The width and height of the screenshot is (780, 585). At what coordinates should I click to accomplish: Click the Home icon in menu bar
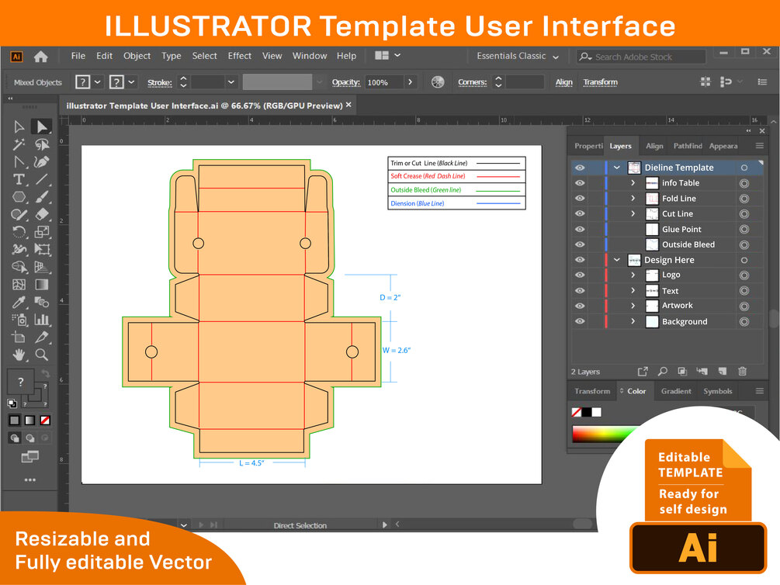pyautogui.click(x=41, y=57)
